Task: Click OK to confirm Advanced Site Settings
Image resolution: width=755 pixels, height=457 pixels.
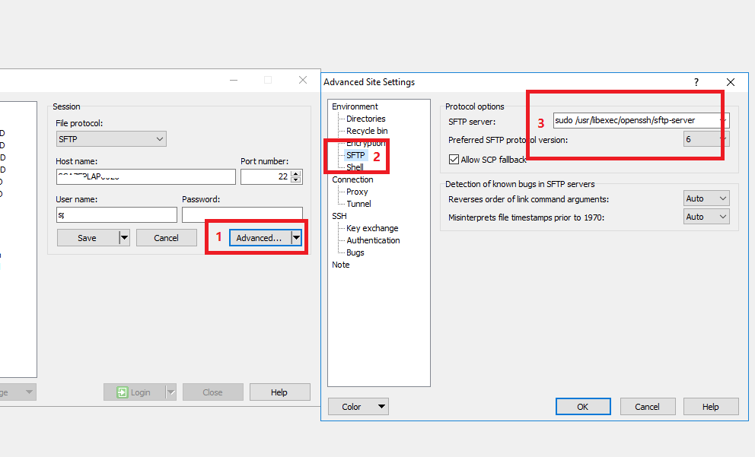Action: click(583, 406)
